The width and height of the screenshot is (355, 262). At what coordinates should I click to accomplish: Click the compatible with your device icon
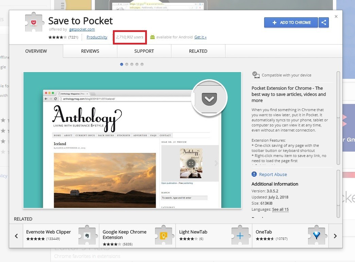[256, 75]
